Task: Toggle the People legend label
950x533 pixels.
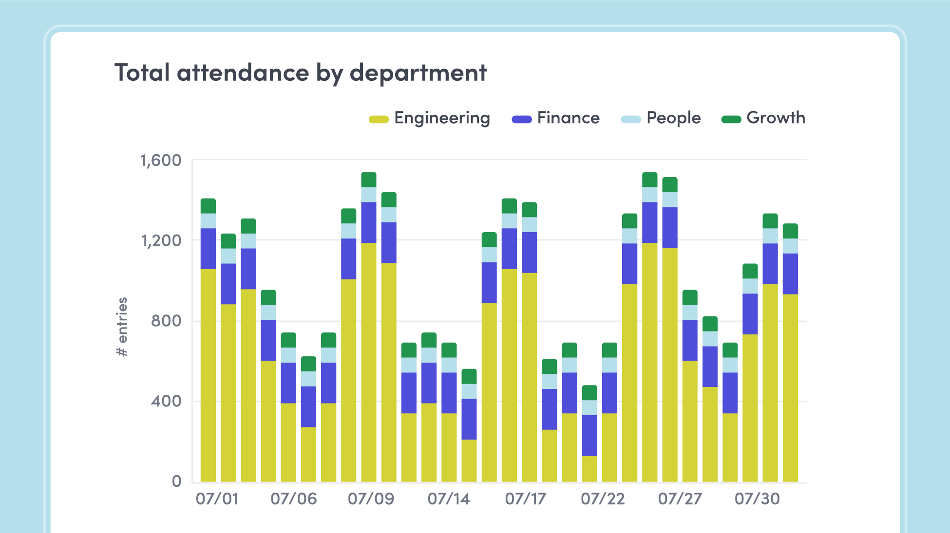Action: 673,118
